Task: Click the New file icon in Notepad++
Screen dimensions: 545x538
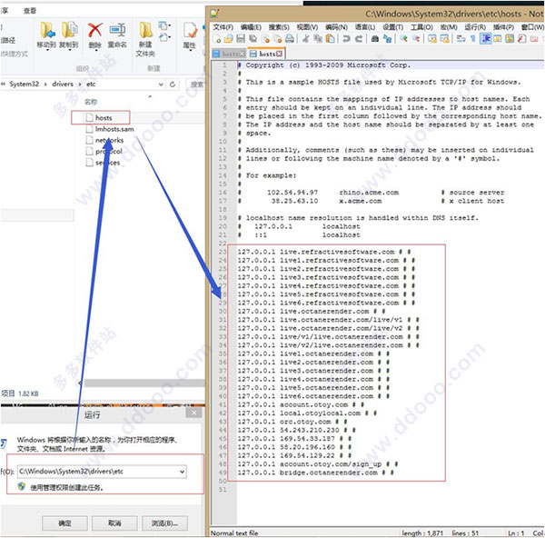Action: (218, 39)
